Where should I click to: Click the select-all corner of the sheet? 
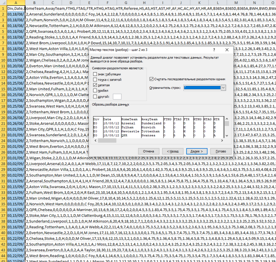pos(3,3)
